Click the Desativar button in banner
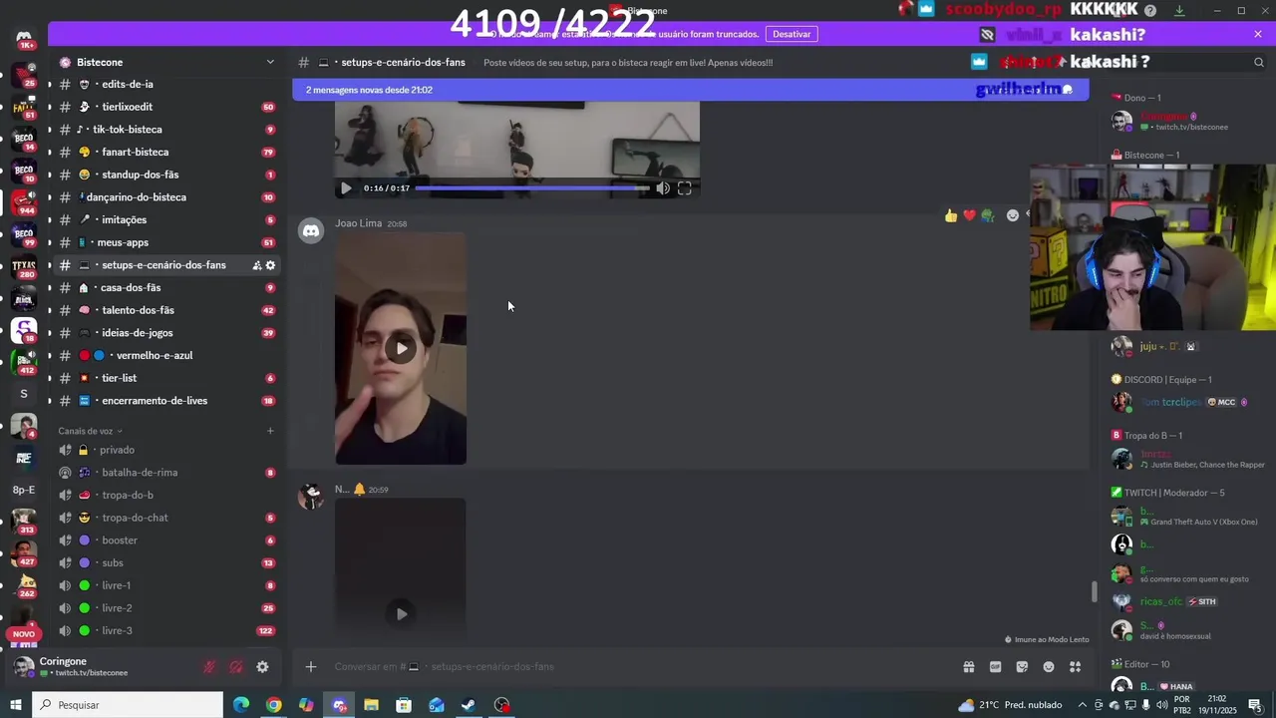1276x718 pixels. click(x=792, y=34)
